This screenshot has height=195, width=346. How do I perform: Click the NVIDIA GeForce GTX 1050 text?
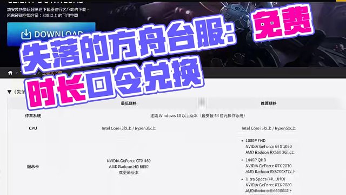269,146
